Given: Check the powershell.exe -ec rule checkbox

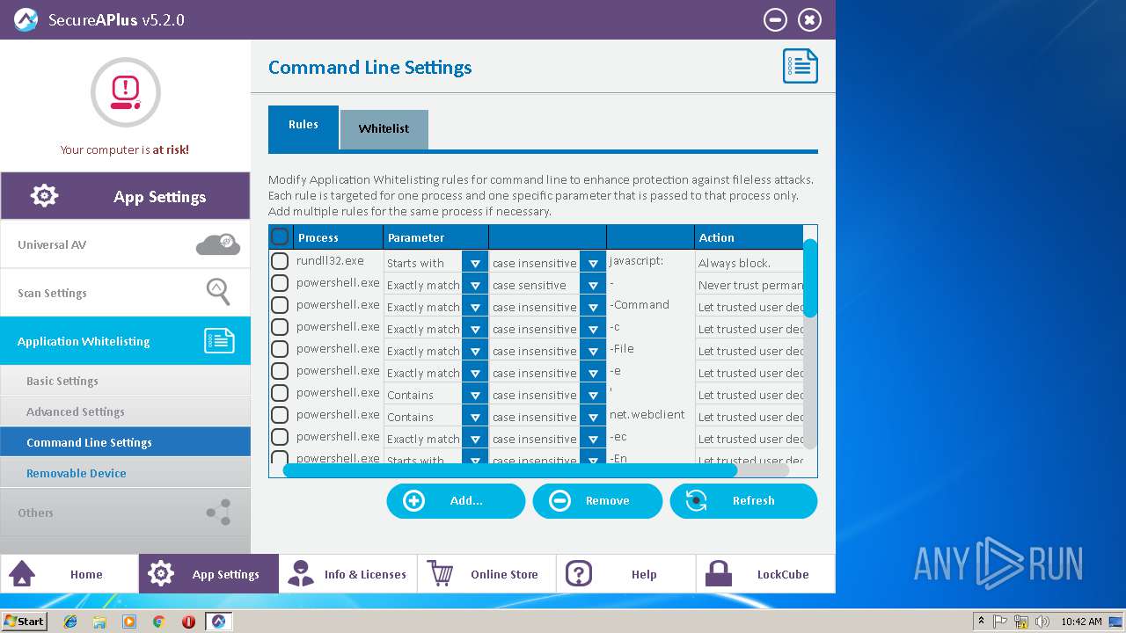Looking at the screenshot, I should [x=280, y=437].
